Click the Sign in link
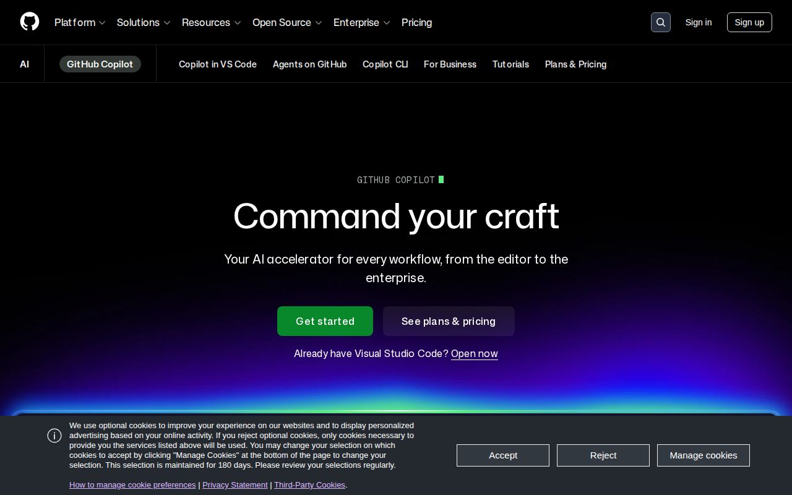Screen dimensions: 792x495 (x=699, y=22)
